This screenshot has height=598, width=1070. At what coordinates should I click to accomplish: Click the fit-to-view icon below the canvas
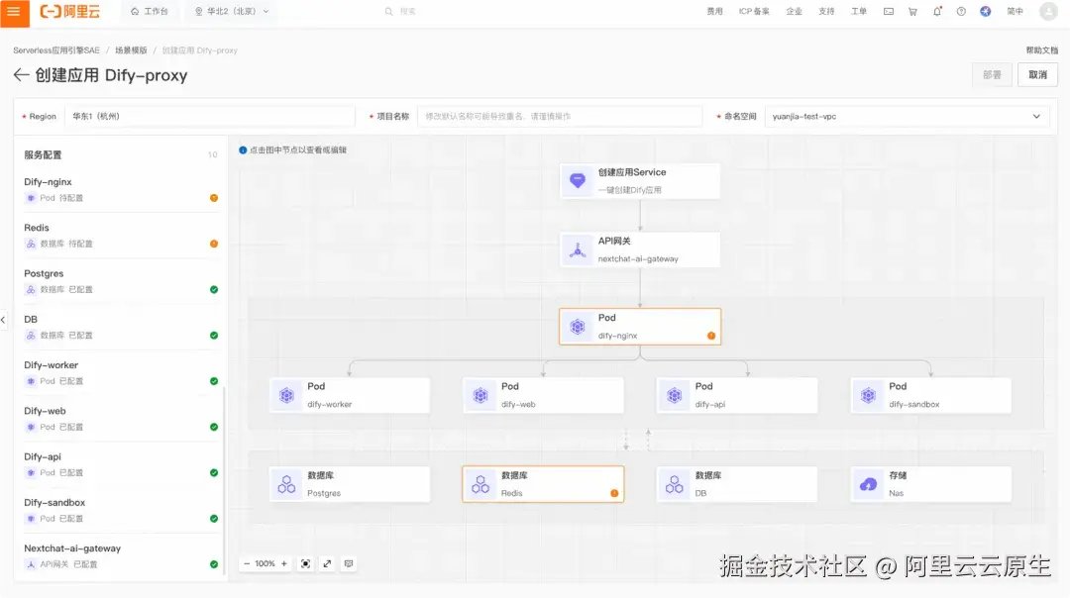[x=305, y=563]
